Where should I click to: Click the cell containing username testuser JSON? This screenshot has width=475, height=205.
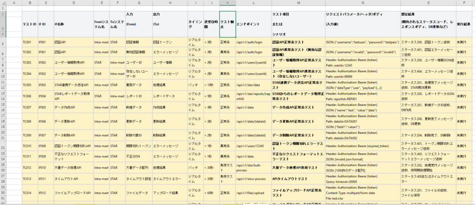(363, 42)
